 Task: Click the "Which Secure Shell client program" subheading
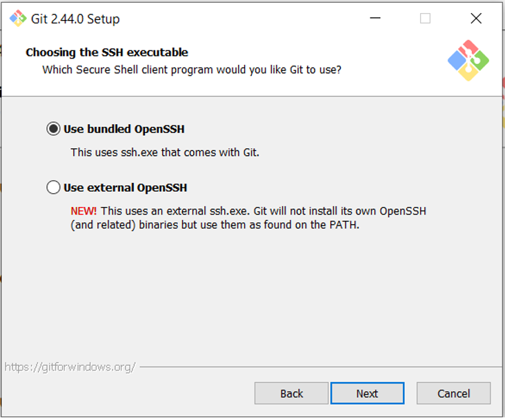pyautogui.click(x=192, y=70)
